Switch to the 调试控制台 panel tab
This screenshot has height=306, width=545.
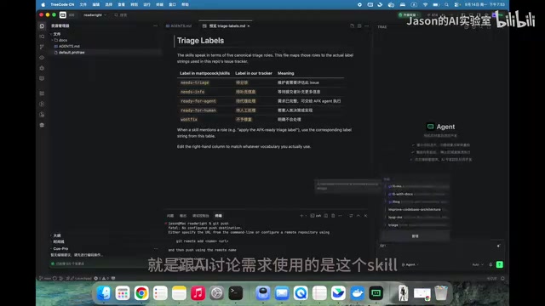click(201, 216)
